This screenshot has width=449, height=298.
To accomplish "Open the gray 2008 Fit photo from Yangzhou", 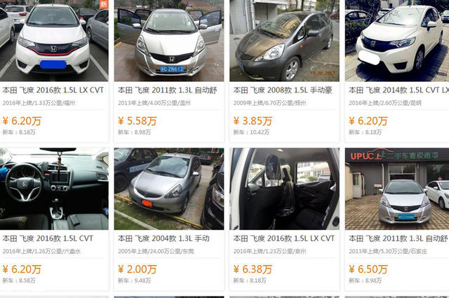I will [x=284, y=41].
